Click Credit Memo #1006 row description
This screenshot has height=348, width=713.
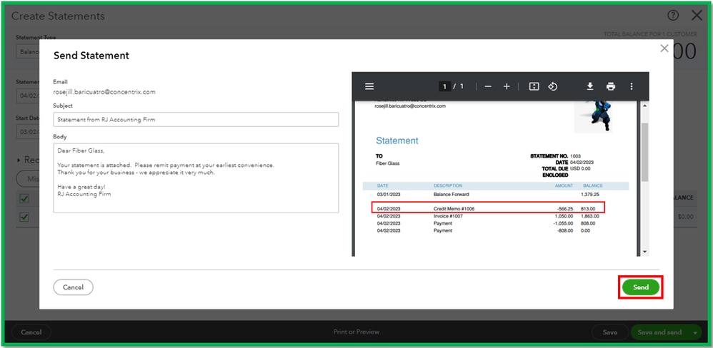coord(454,209)
